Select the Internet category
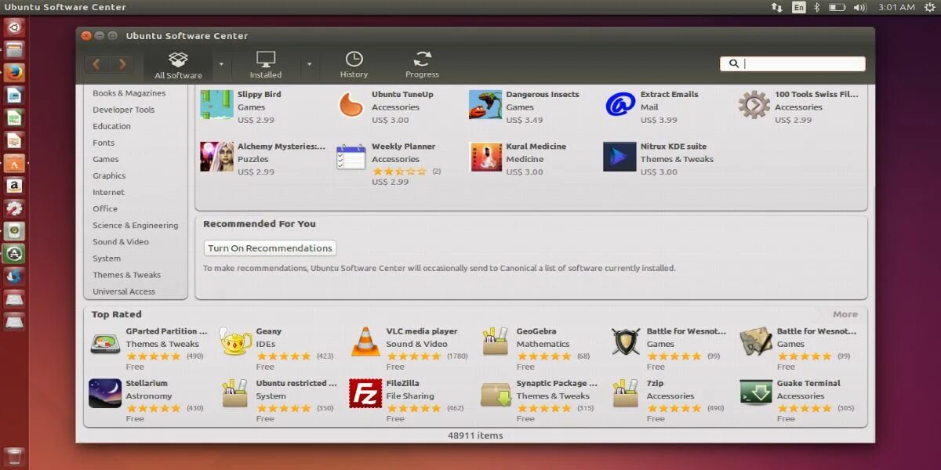Image resolution: width=941 pixels, height=470 pixels. click(x=108, y=192)
